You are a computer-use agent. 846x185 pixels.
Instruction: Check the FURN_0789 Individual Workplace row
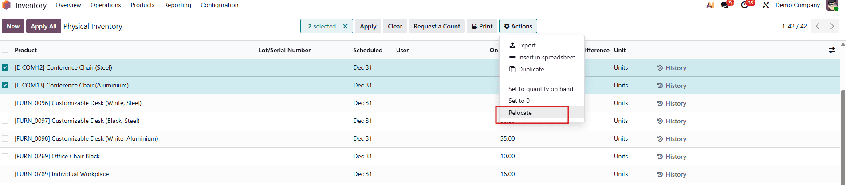pyautogui.click(x=5, y=174)
